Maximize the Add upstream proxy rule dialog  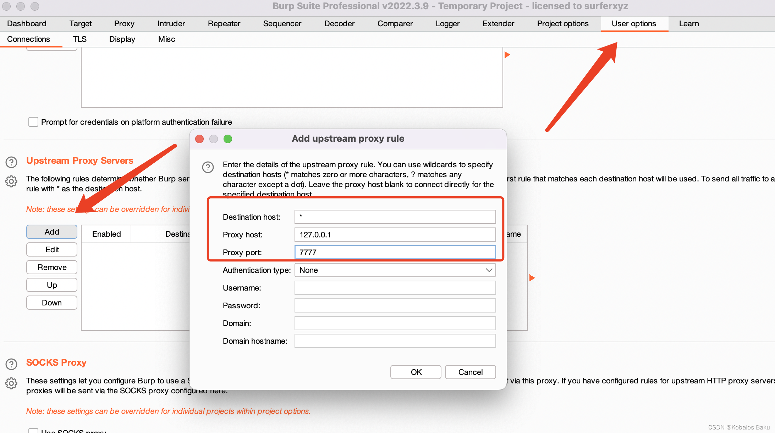pyautogui.click(x=228, y=139)
